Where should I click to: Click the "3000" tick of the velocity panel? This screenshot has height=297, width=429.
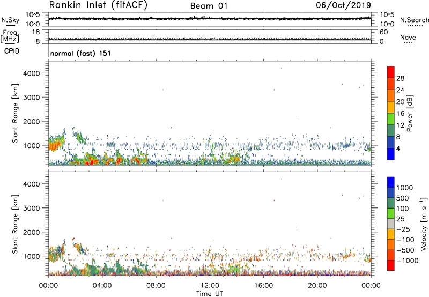pos(32,208)
